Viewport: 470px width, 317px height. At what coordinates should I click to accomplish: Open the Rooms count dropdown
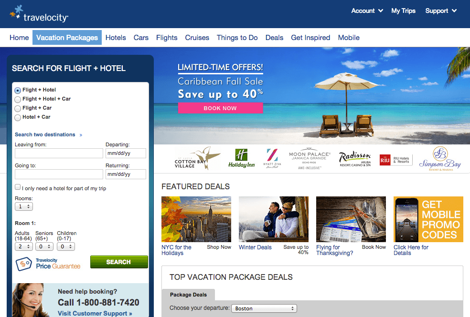pyautogui.click(x=24, y=206)
